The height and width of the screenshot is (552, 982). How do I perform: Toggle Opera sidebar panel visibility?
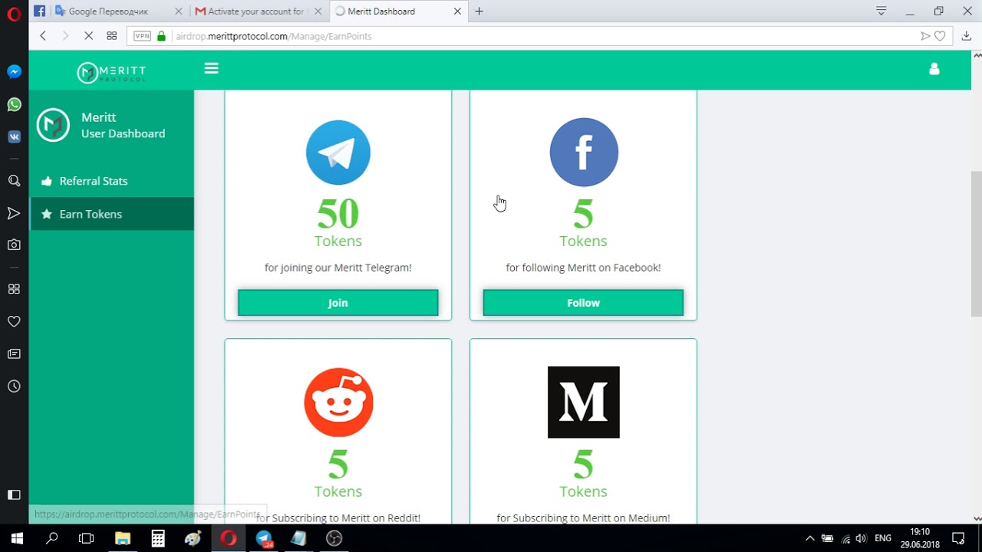coord(14,495)
